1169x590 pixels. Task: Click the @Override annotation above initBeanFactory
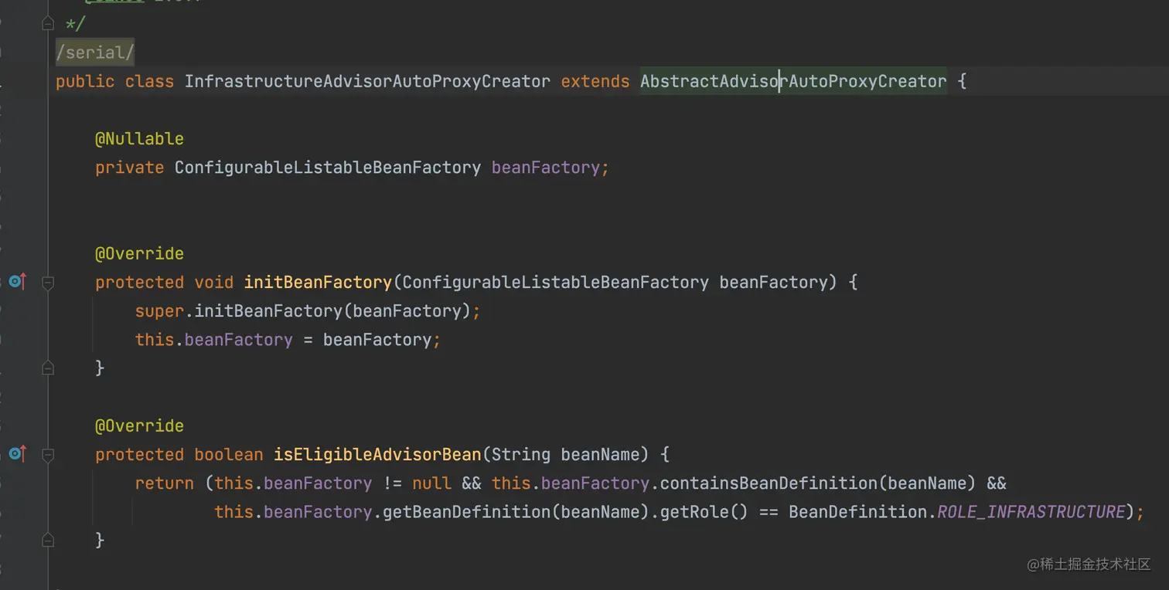pos(139,253)
